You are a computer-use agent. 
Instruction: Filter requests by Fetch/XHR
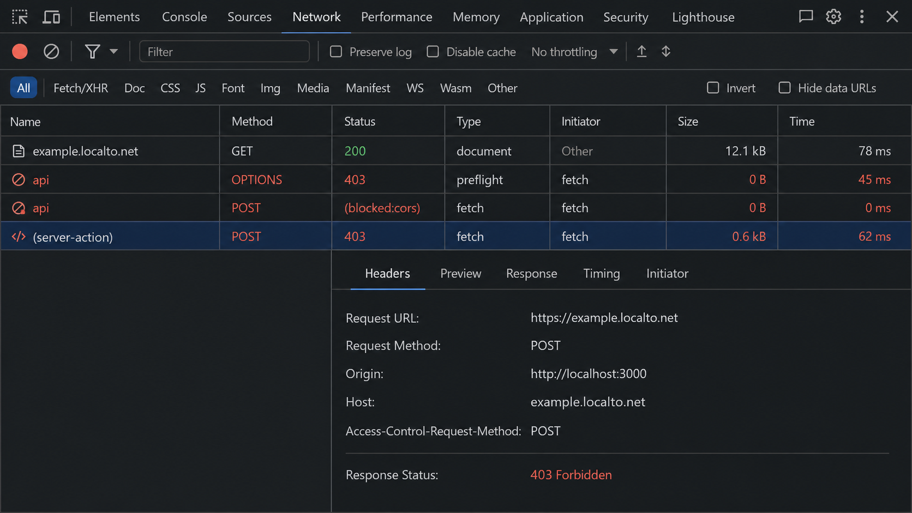tap(81, 88)
